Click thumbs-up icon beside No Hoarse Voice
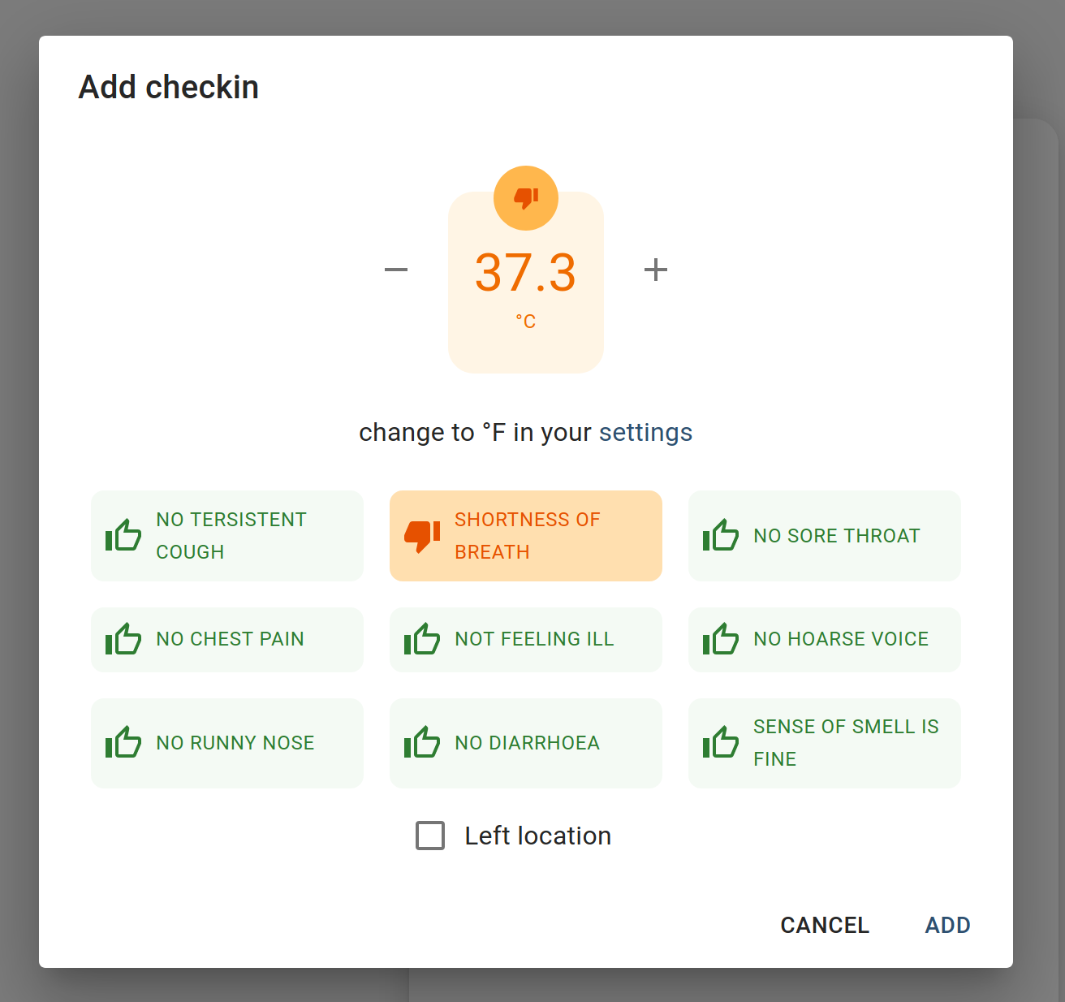Viewport: 1065px width, 1002px height. (x=721, y=640)
